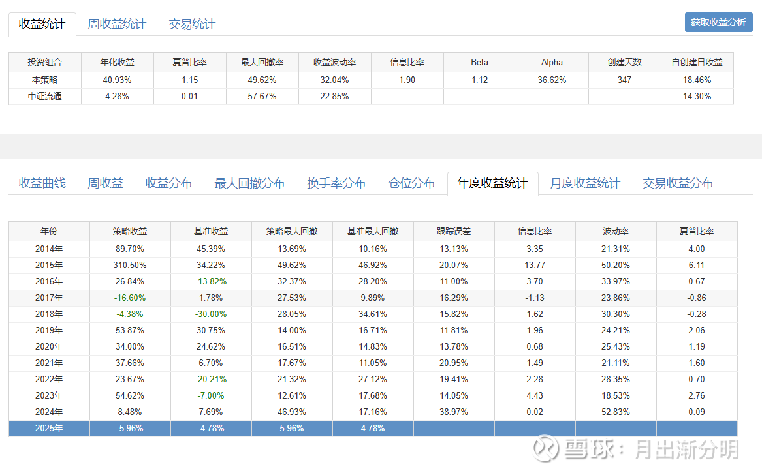Select the 2023年 row

pyautogui.click(x=373, y=396)
